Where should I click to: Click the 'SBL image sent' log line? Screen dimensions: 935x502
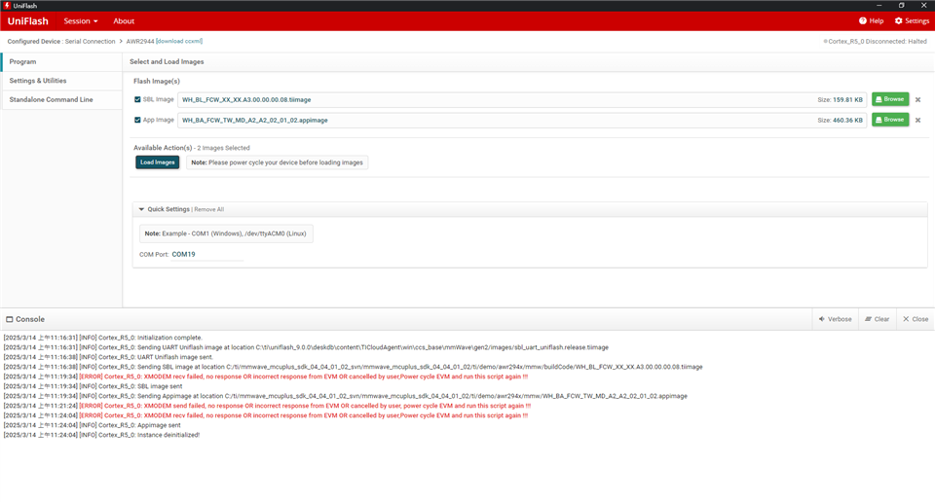pyautogui.click(x=93, y=386)
